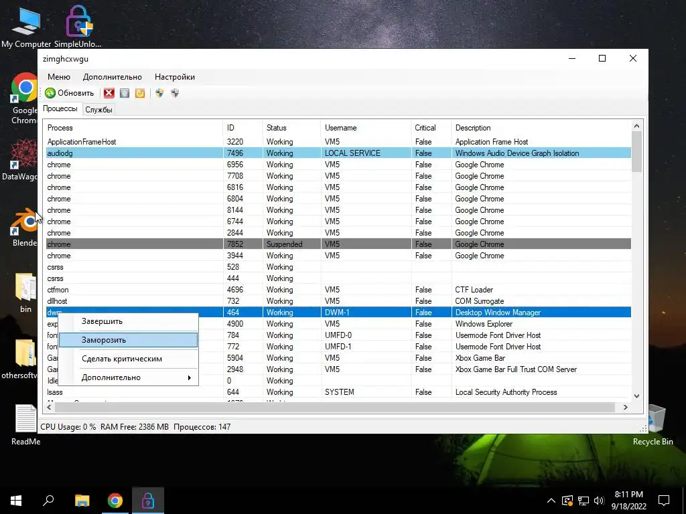The image size is (686, 514).
Task: Select the csrss process with ID 444
Action: tap(338, 278)
